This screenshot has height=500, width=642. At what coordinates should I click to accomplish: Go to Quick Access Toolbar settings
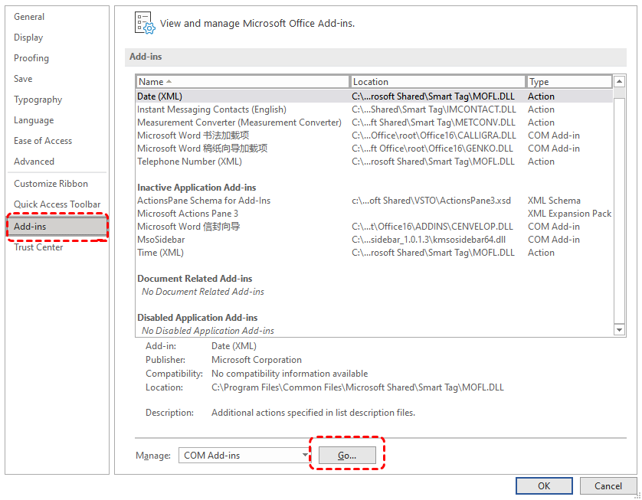pos(57,204)
